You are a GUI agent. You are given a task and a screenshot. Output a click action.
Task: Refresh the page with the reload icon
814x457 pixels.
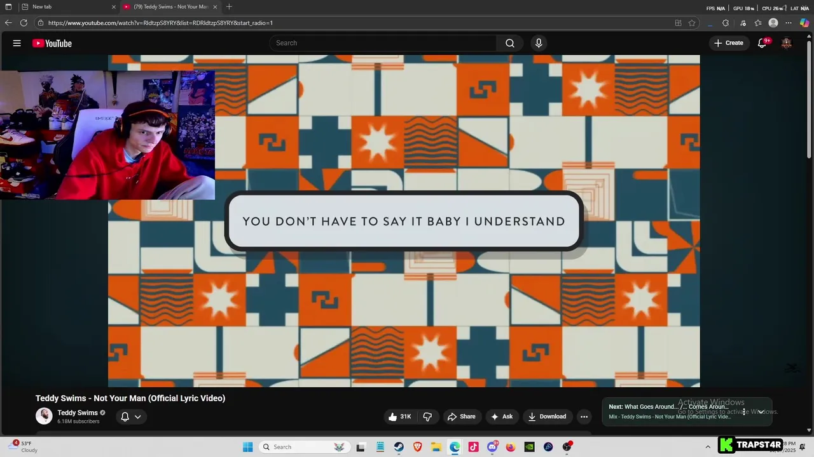point(24,23)
